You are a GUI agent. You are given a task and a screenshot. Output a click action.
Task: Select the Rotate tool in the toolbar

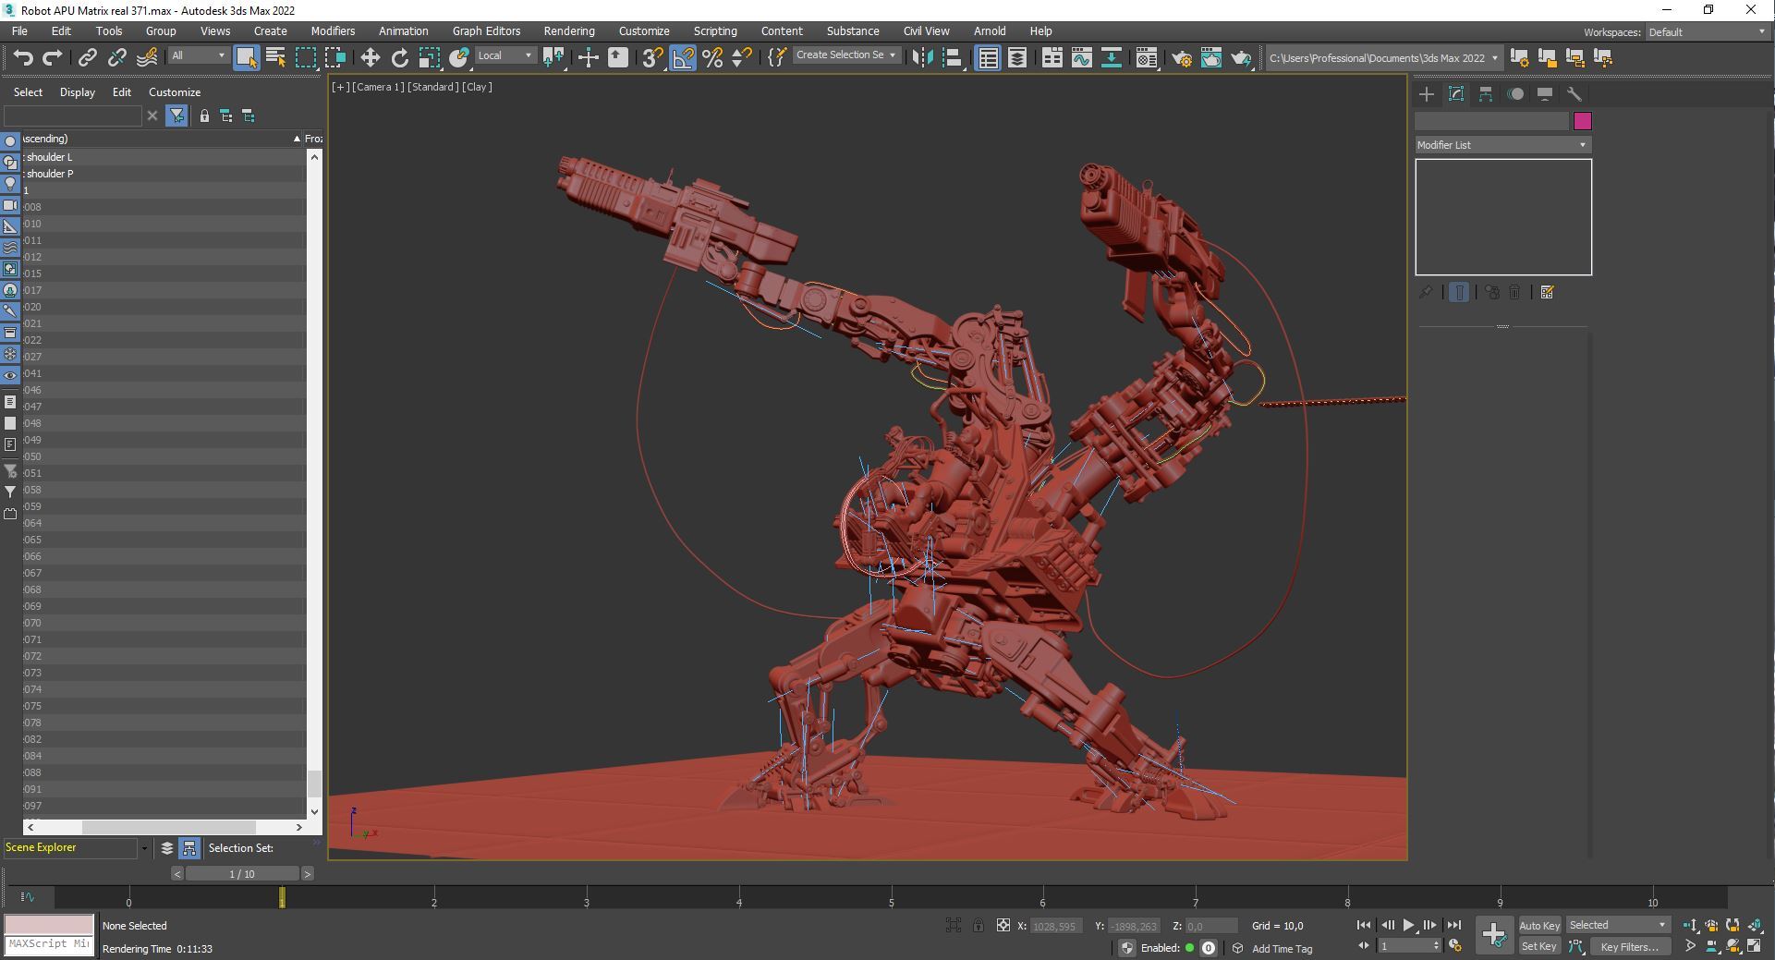pos(399,57)
